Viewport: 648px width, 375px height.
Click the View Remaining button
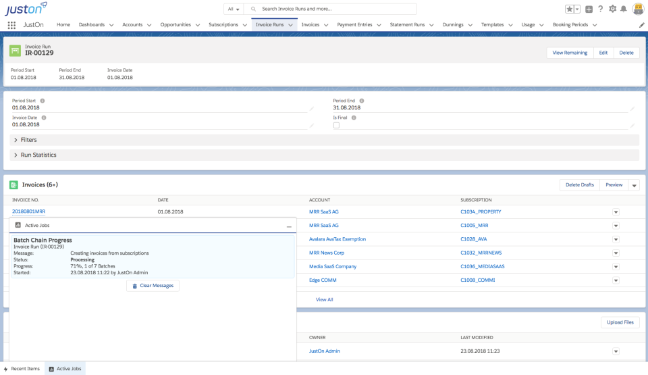click(570, 53)
